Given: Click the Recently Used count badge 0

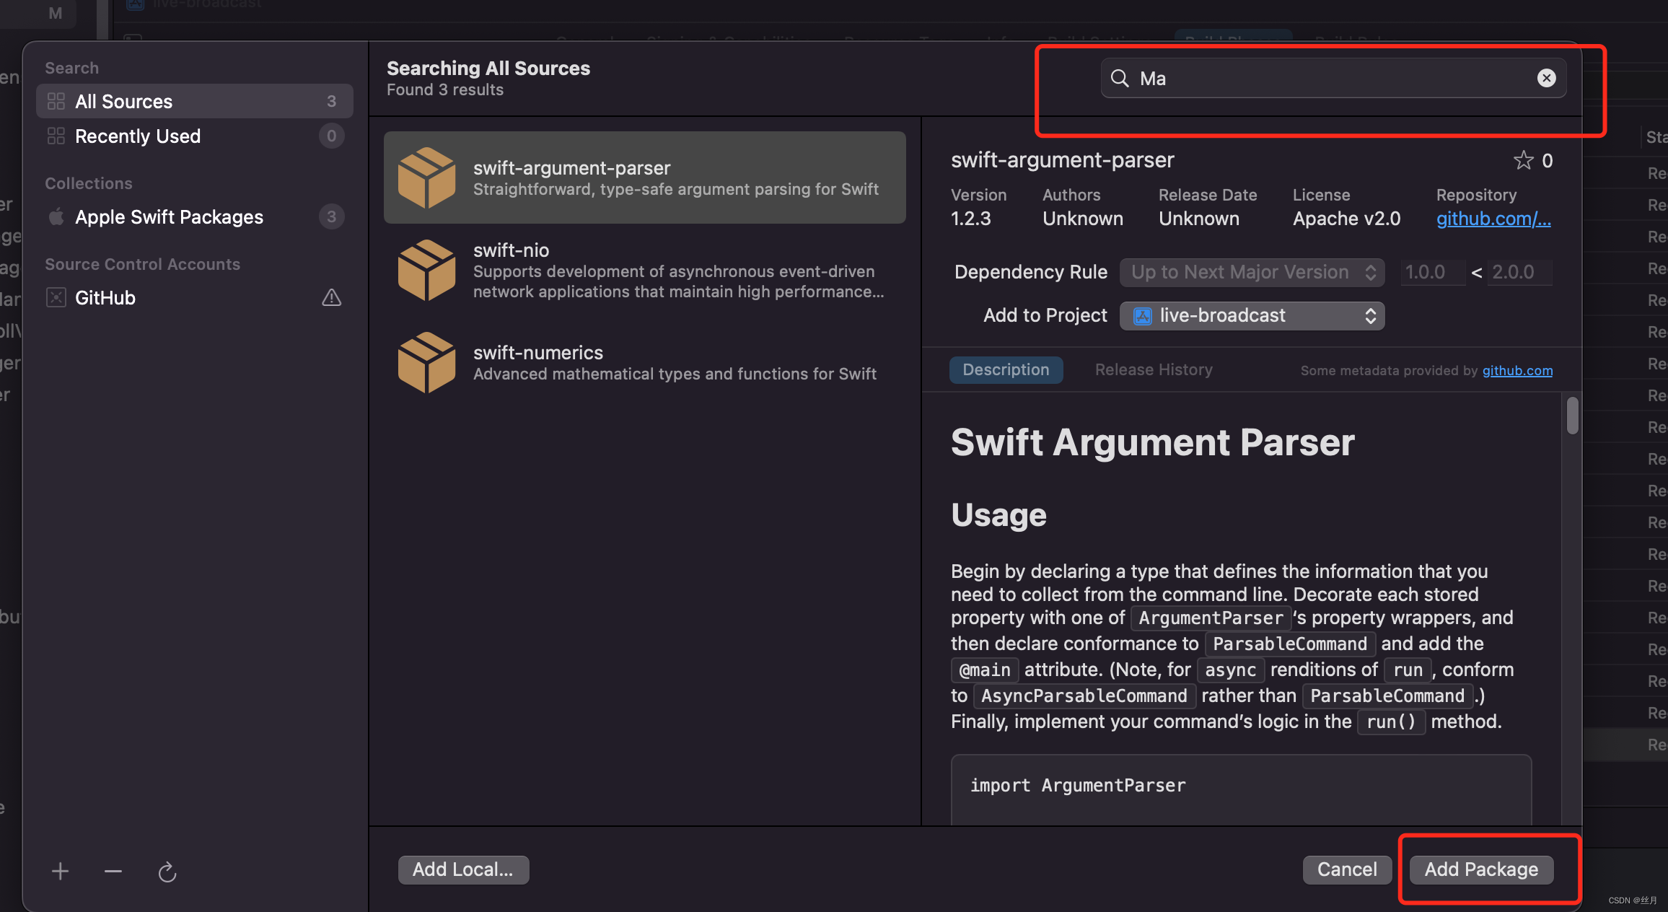Looking at the screenshot, I should click(x=331, y=136).
